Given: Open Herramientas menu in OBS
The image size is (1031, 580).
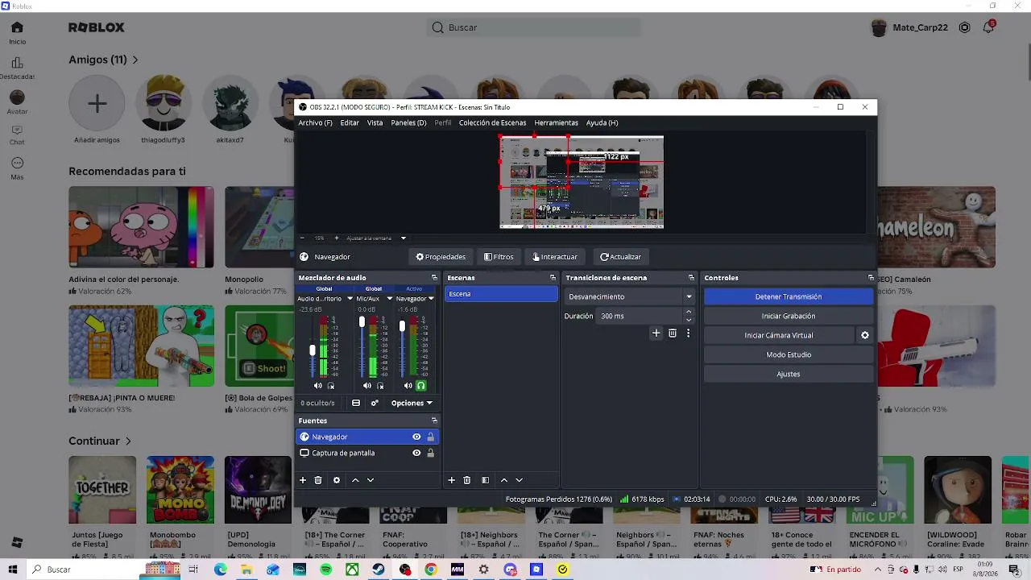Looking at the screenshot, I should 556,122.
